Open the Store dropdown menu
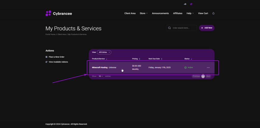 (x=144, y=13)
